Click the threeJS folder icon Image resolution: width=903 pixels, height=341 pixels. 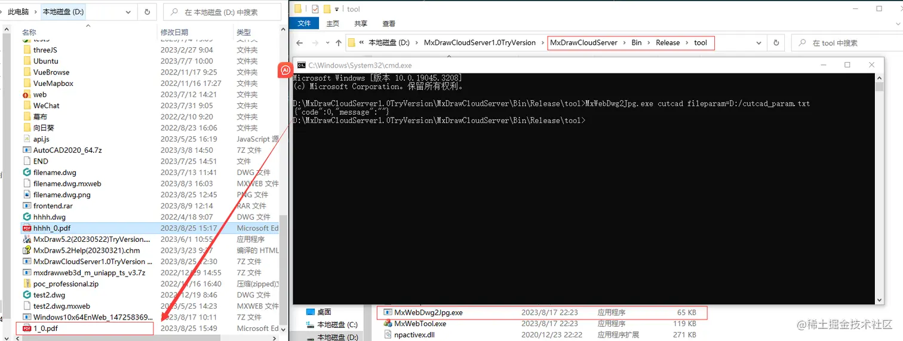coord(27,50)
